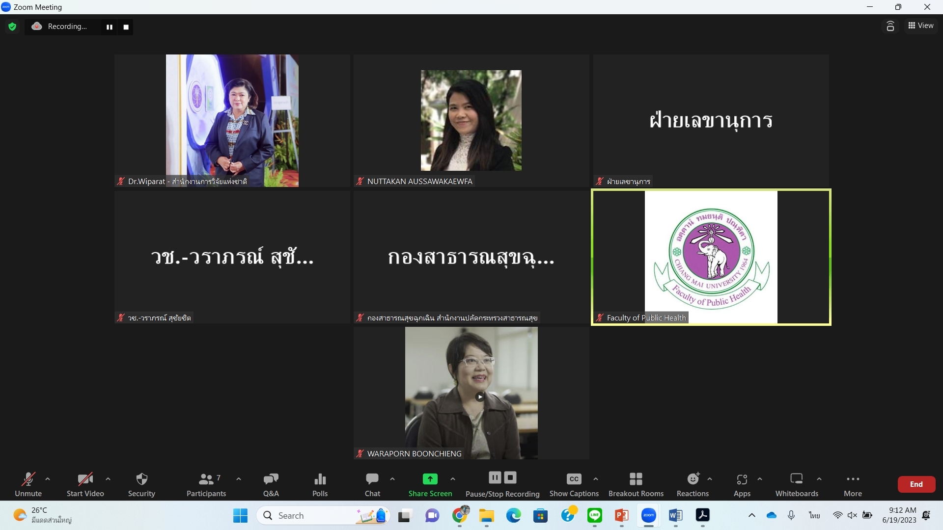Open Microsoft Edge from taskbar
The image size is (943, 530).
point(514,516)
